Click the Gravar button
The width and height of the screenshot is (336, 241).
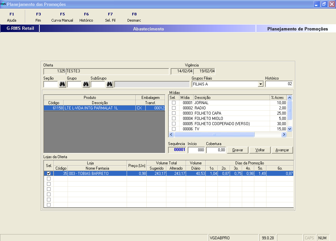point(238,150)
